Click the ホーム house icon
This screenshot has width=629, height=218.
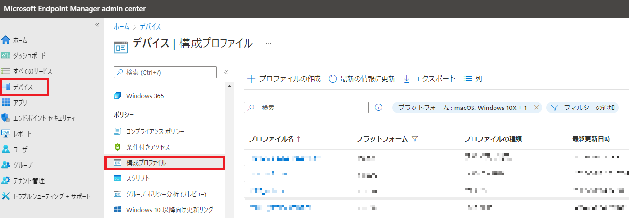click(x=6, y=40)
